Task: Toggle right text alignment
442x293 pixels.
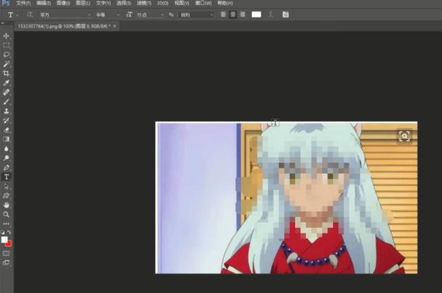Action: (x=242, y=14)
